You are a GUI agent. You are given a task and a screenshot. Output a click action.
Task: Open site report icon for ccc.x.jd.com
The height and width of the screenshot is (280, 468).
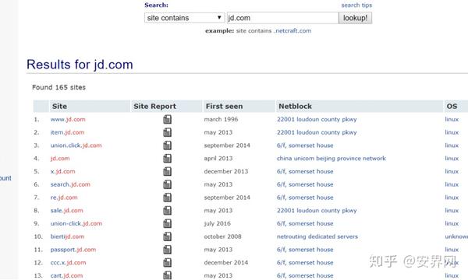pos(168,262)
